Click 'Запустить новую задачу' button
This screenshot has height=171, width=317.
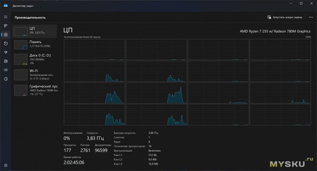point(285,17)
